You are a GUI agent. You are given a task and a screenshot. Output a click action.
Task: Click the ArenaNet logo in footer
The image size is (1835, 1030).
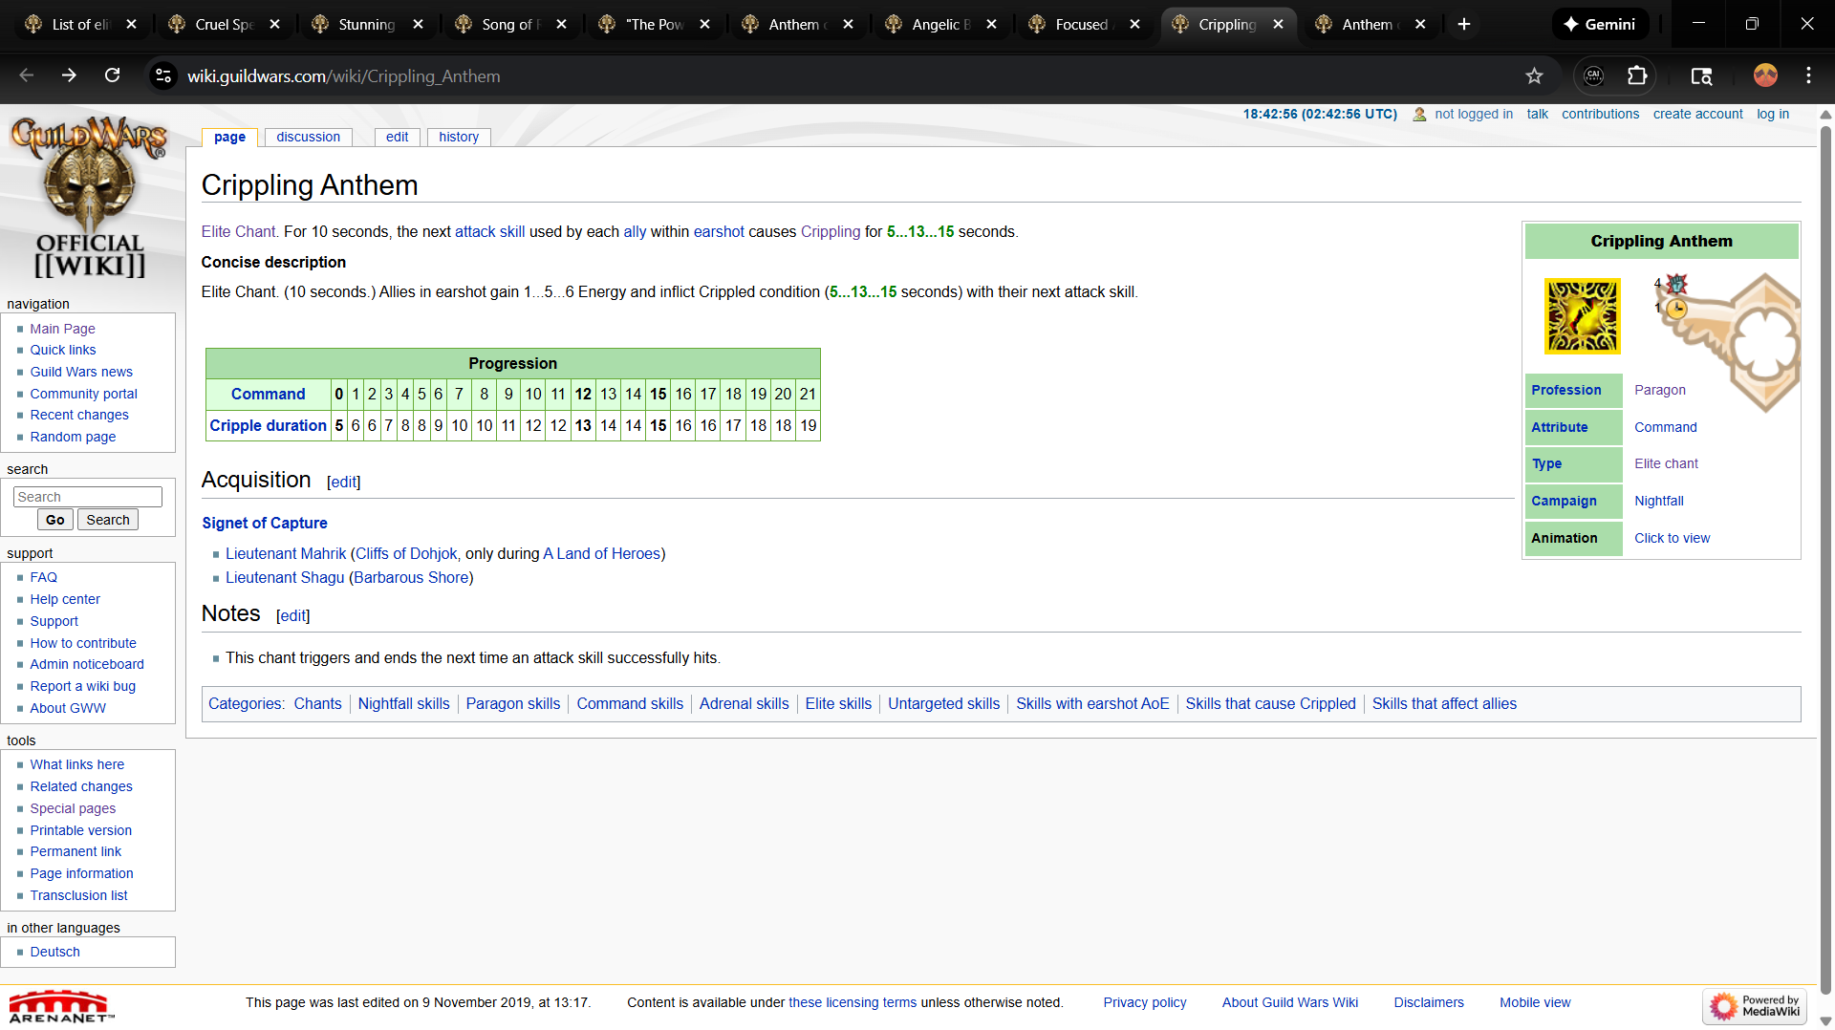click(61, 1006)
